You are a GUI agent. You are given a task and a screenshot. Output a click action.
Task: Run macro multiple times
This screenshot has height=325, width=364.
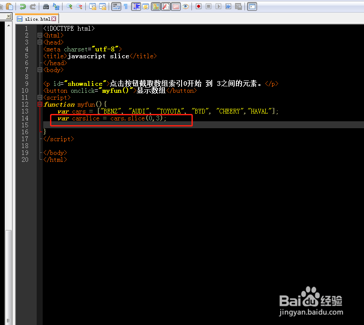tap(229, 6)
